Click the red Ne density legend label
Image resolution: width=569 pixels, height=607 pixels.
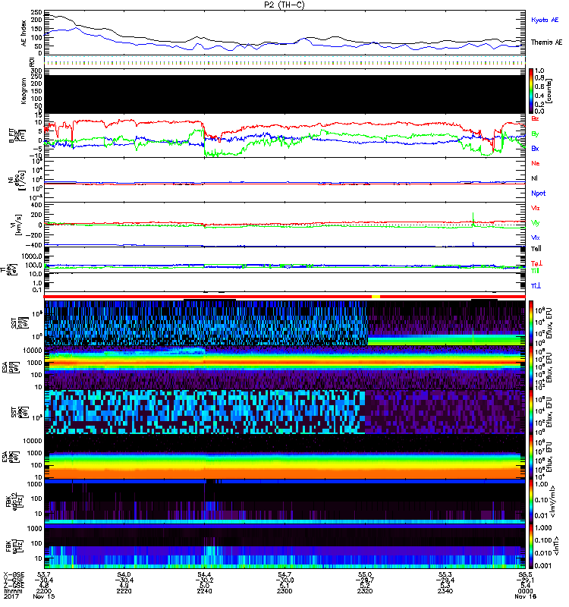click(534, 163)
